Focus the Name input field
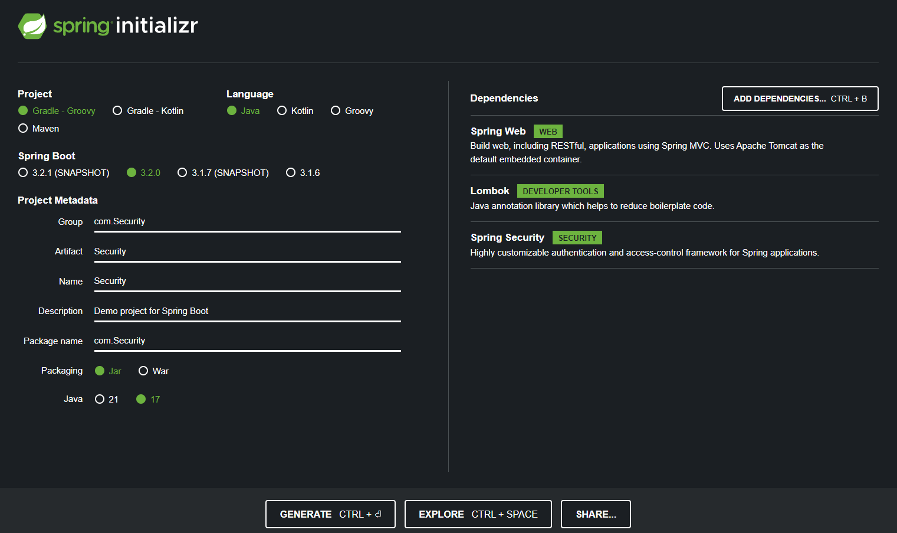Screen dimensions: 897x533 pos(247,282)
